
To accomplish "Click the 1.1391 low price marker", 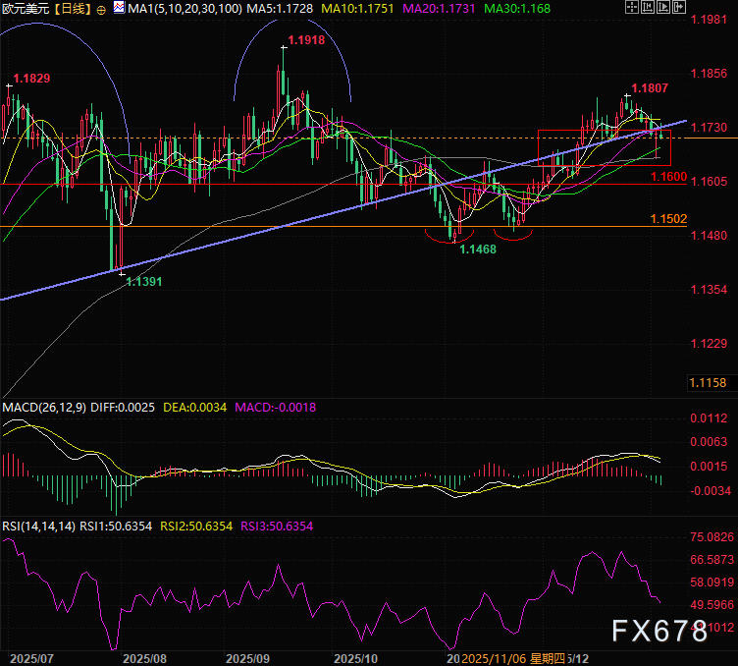I will tap(144, 280).
